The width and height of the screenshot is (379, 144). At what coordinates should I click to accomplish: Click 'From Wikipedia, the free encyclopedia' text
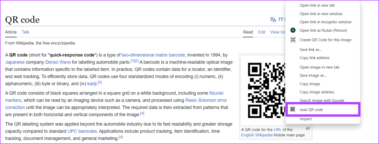[x=40, y=43]
